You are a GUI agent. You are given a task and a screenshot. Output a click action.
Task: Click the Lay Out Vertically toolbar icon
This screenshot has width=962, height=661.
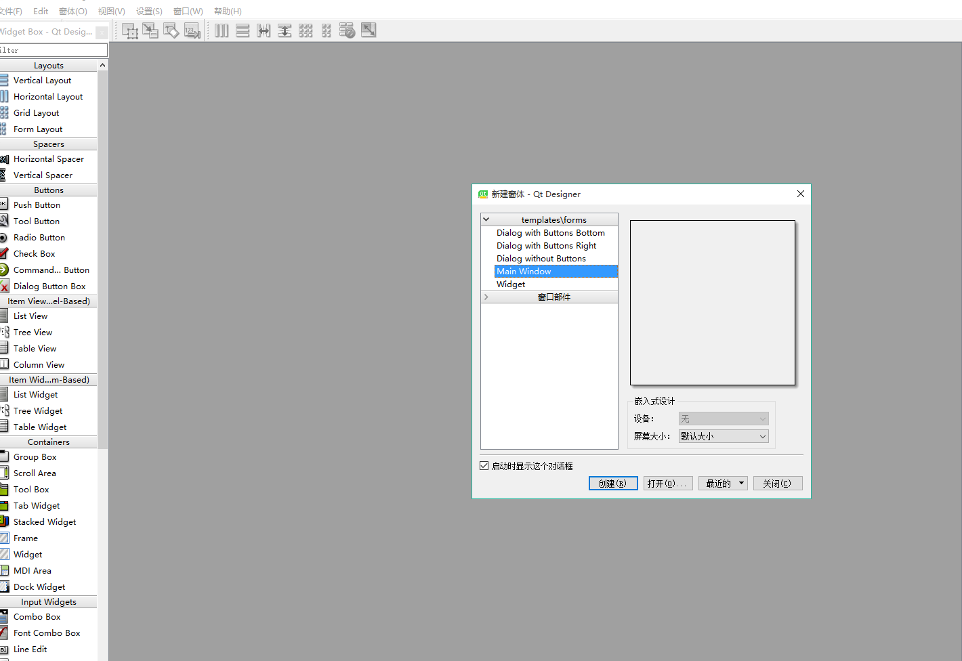pos(243,30)
